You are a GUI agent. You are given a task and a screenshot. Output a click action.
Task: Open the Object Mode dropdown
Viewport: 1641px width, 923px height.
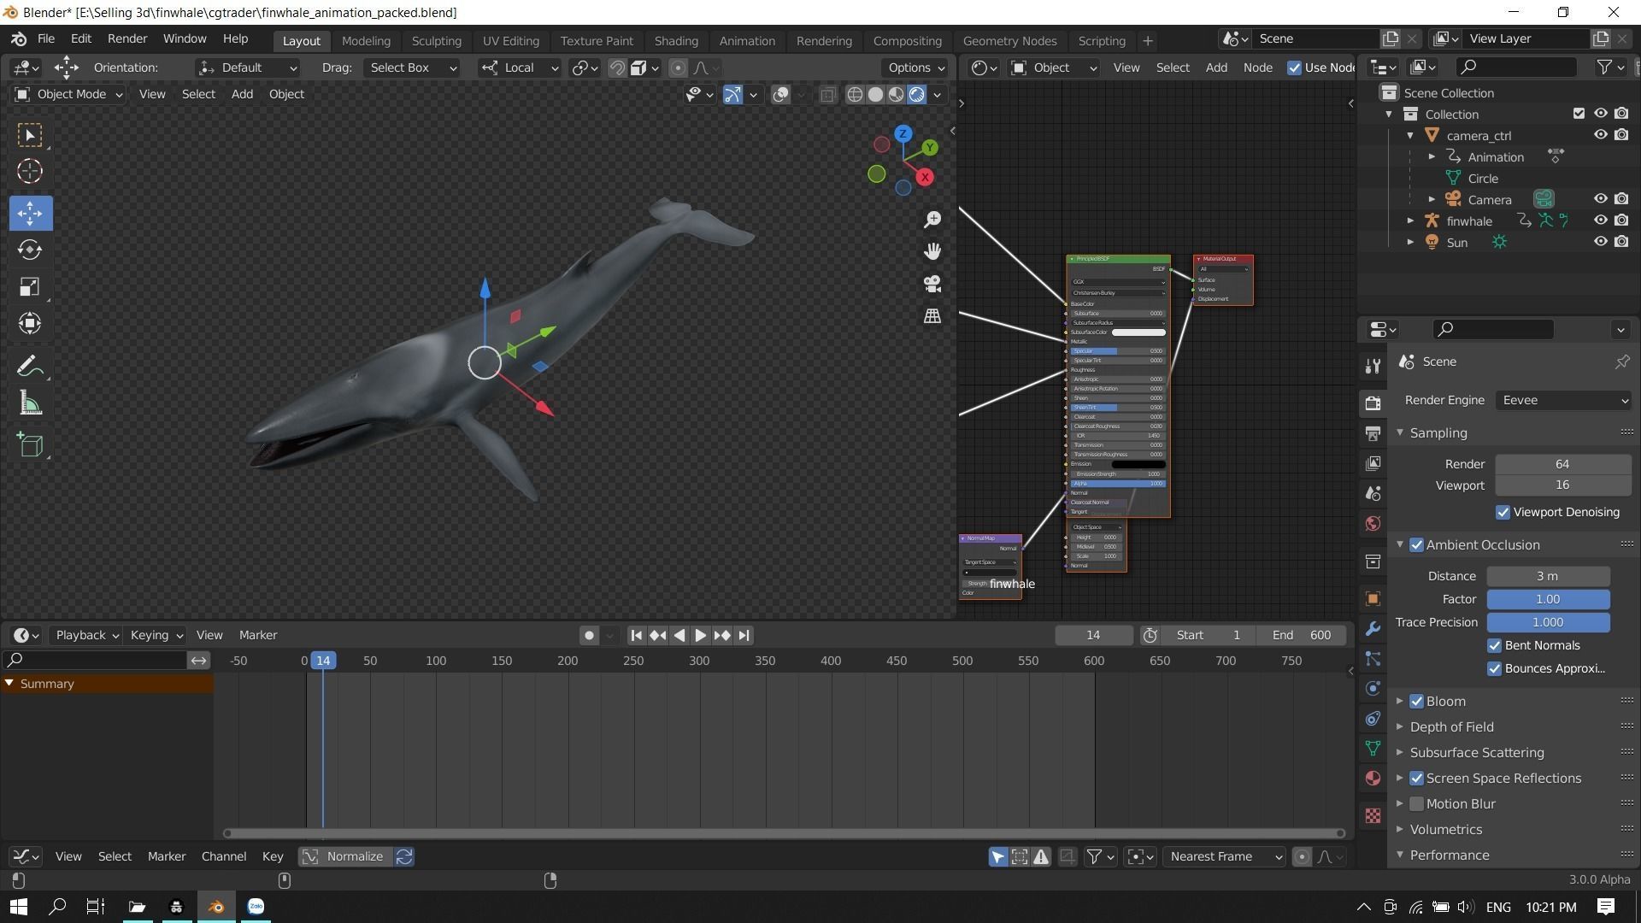(70, 94)
